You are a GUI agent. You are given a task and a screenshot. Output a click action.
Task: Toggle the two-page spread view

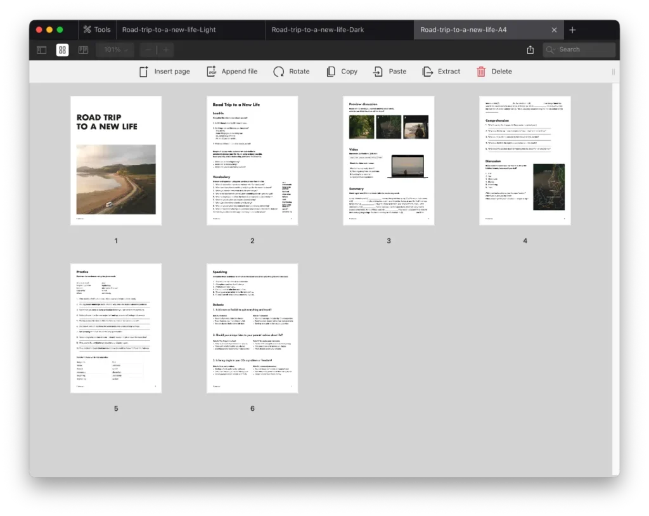[83, 49]
